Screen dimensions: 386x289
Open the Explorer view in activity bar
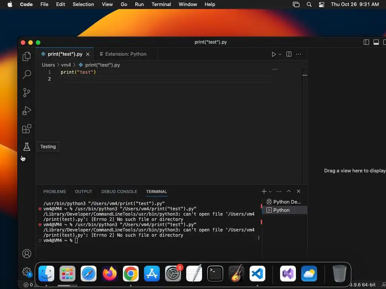27,56
